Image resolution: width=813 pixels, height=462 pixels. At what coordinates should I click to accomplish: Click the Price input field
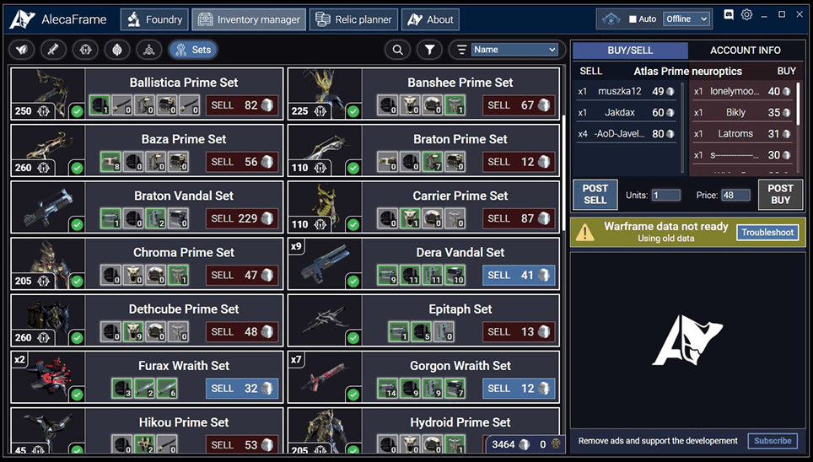point(735,195)
